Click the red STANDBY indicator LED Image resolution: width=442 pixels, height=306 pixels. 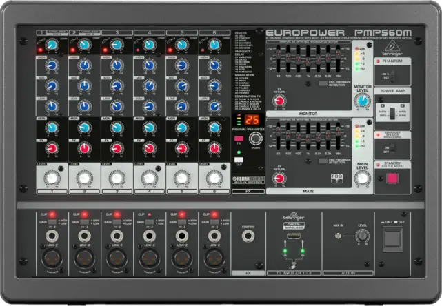point(378,165)
